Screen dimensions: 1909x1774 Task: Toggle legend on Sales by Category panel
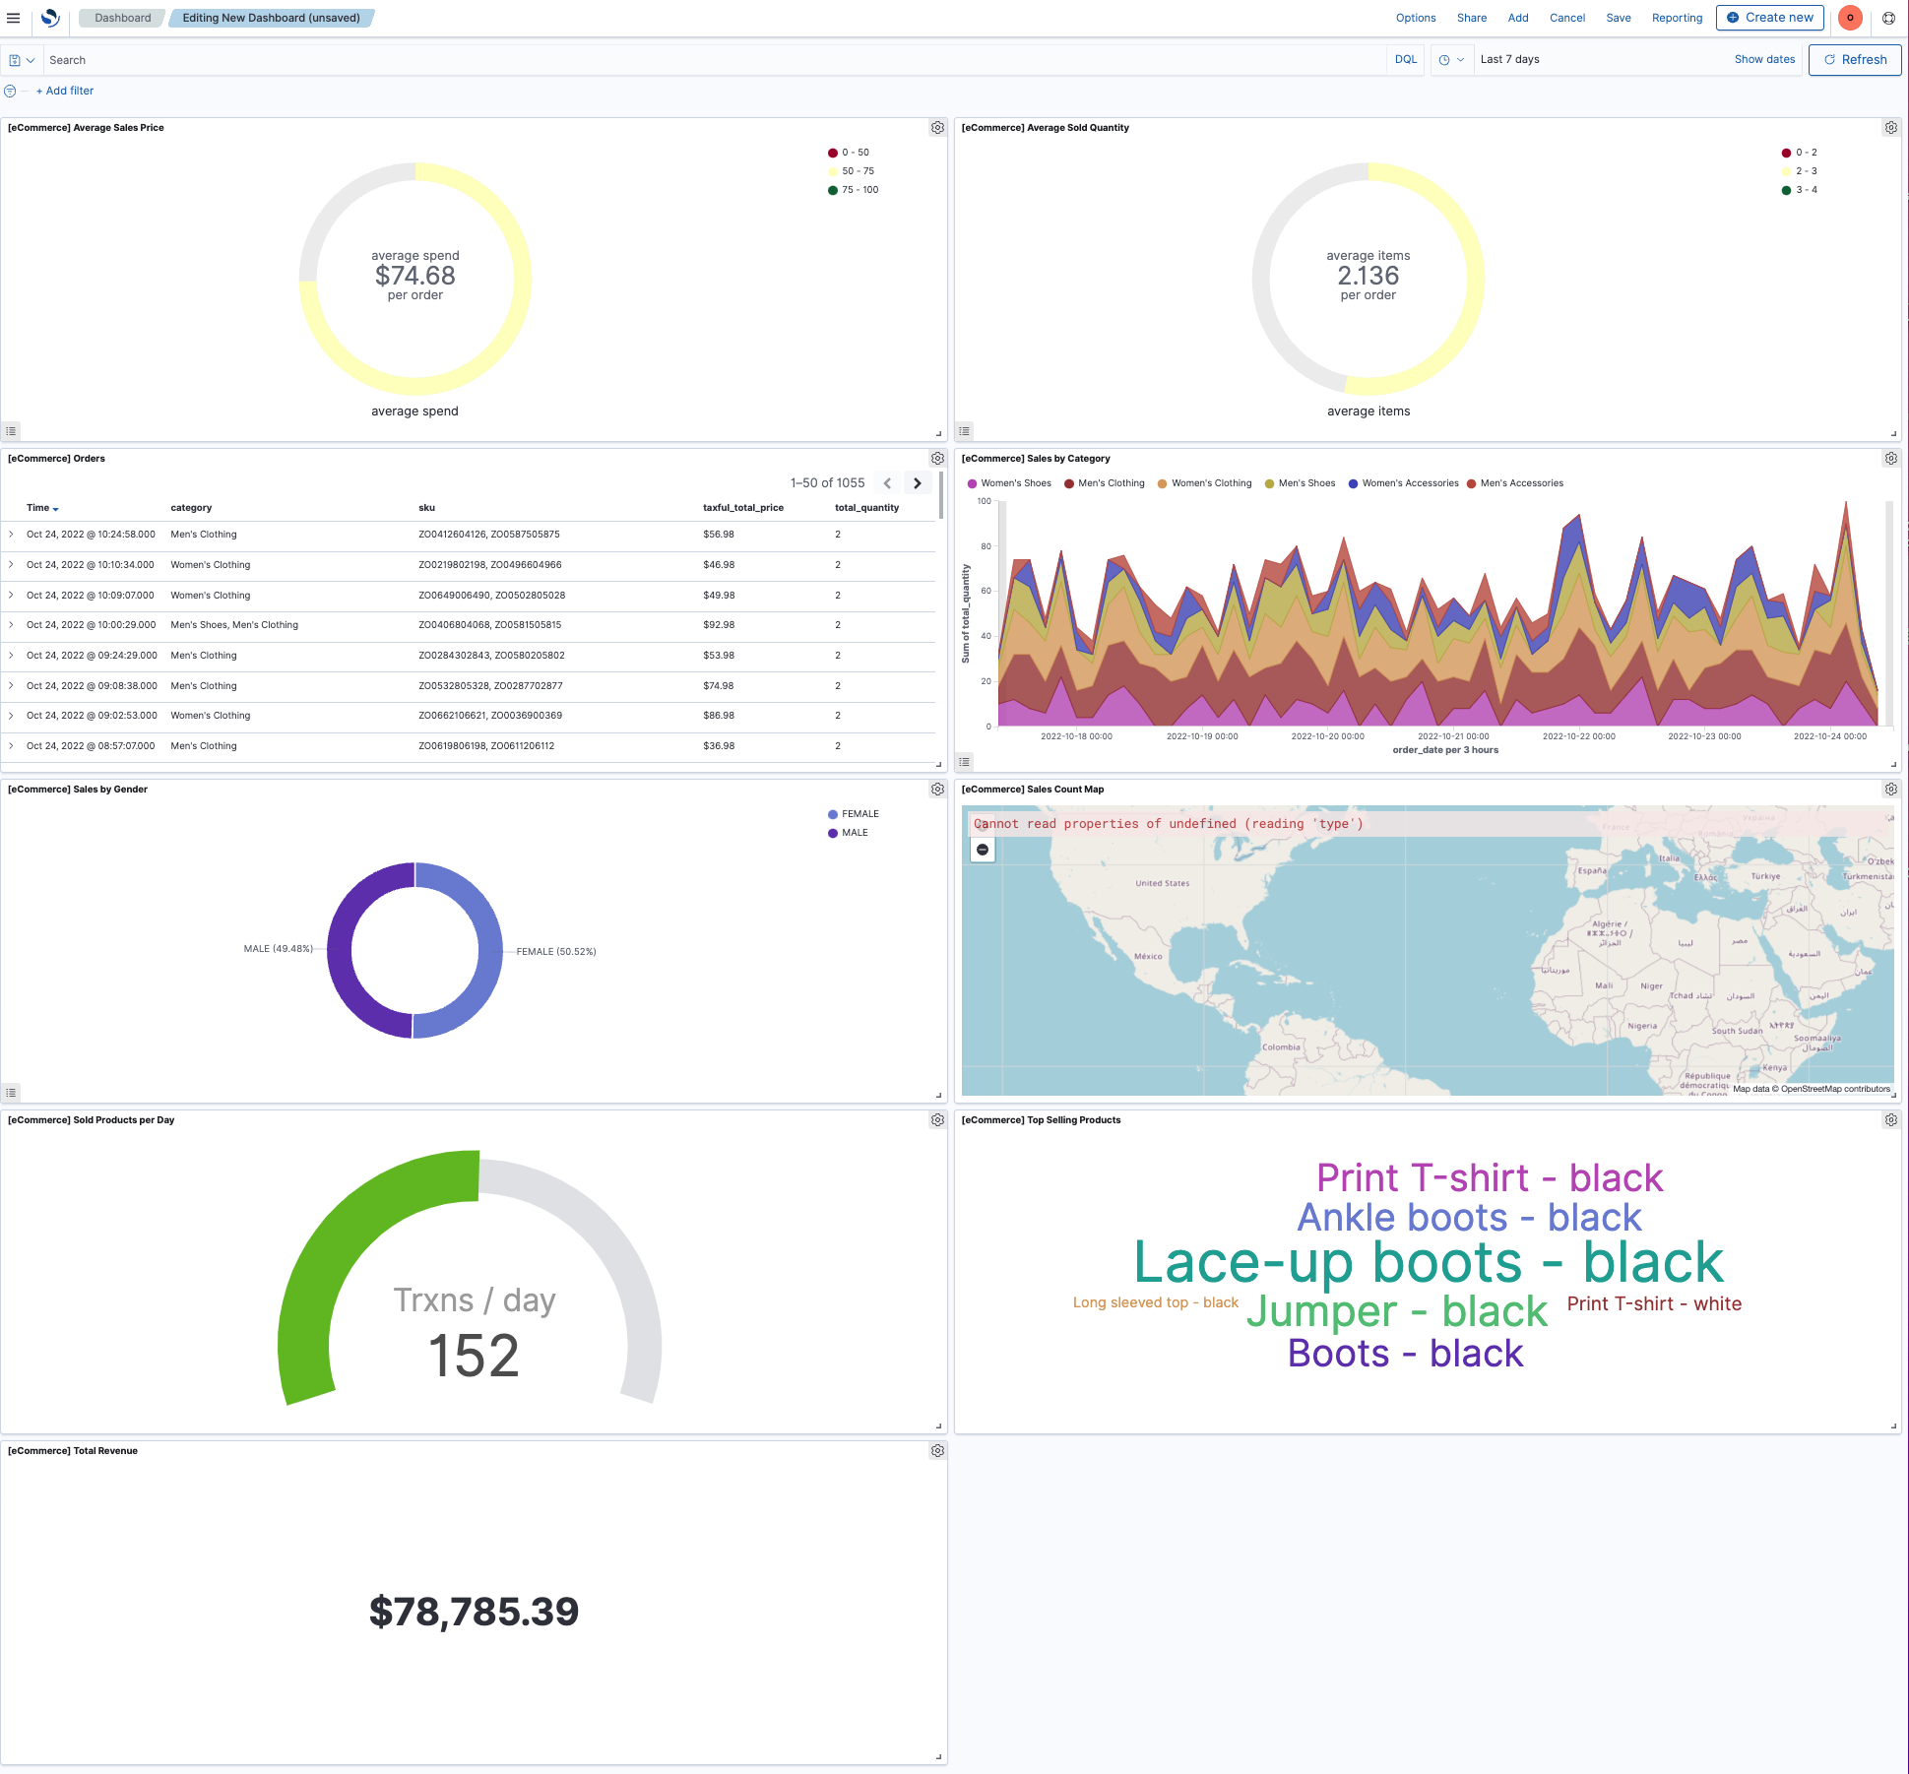click(x=965, y=762)
